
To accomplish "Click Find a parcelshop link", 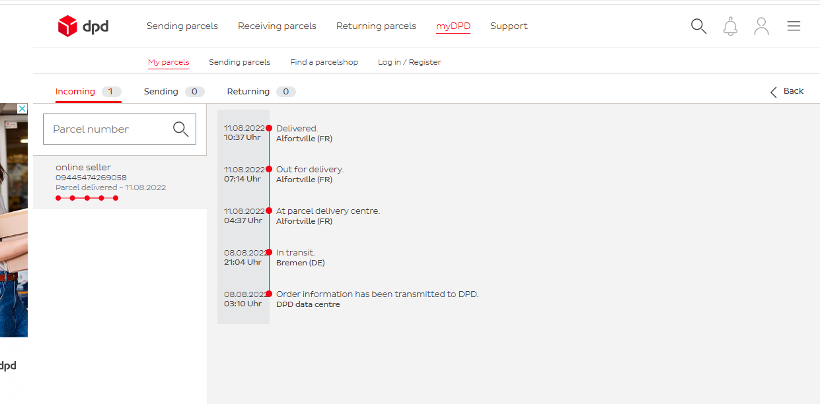I will click(x=324, y=62).
